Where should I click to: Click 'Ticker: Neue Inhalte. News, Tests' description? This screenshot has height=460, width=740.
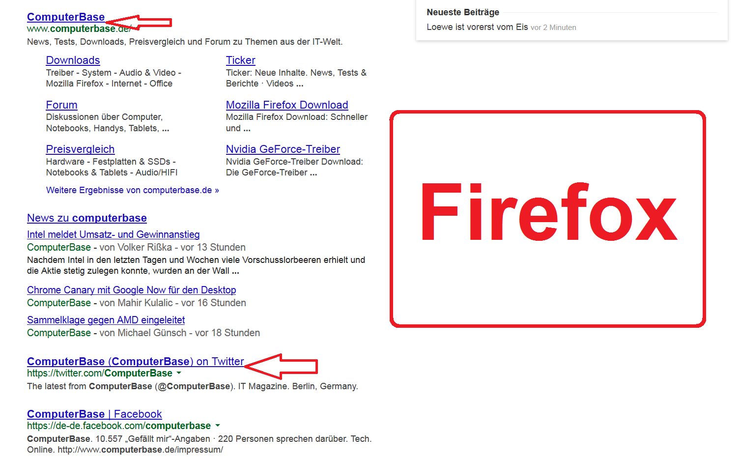point(296,78)
